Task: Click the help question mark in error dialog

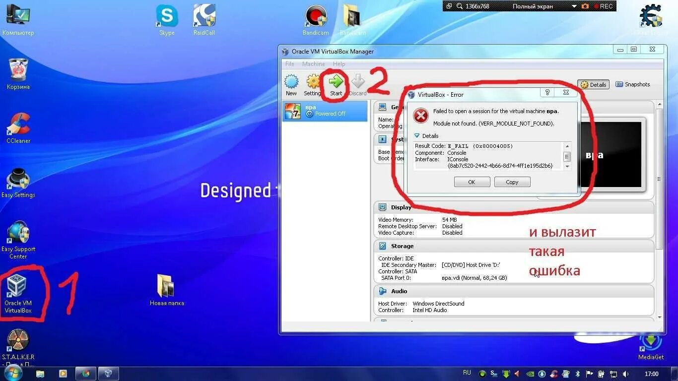Action: [x=547, y=92]
